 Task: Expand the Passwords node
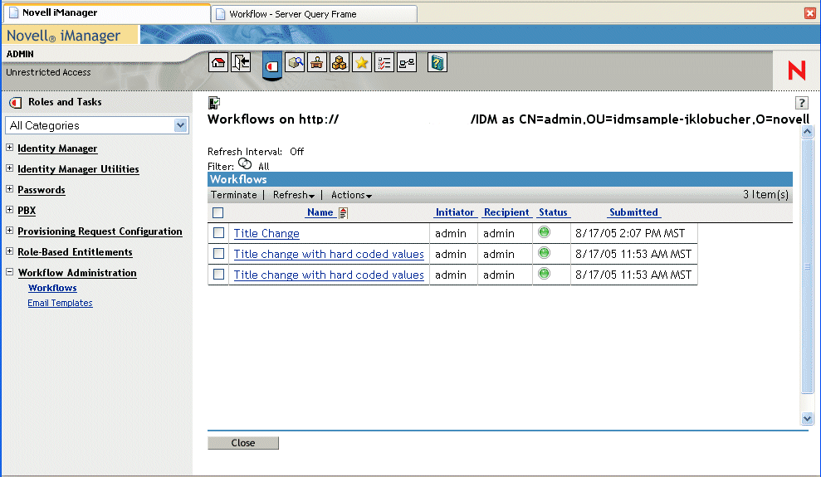tap(9, 189)
